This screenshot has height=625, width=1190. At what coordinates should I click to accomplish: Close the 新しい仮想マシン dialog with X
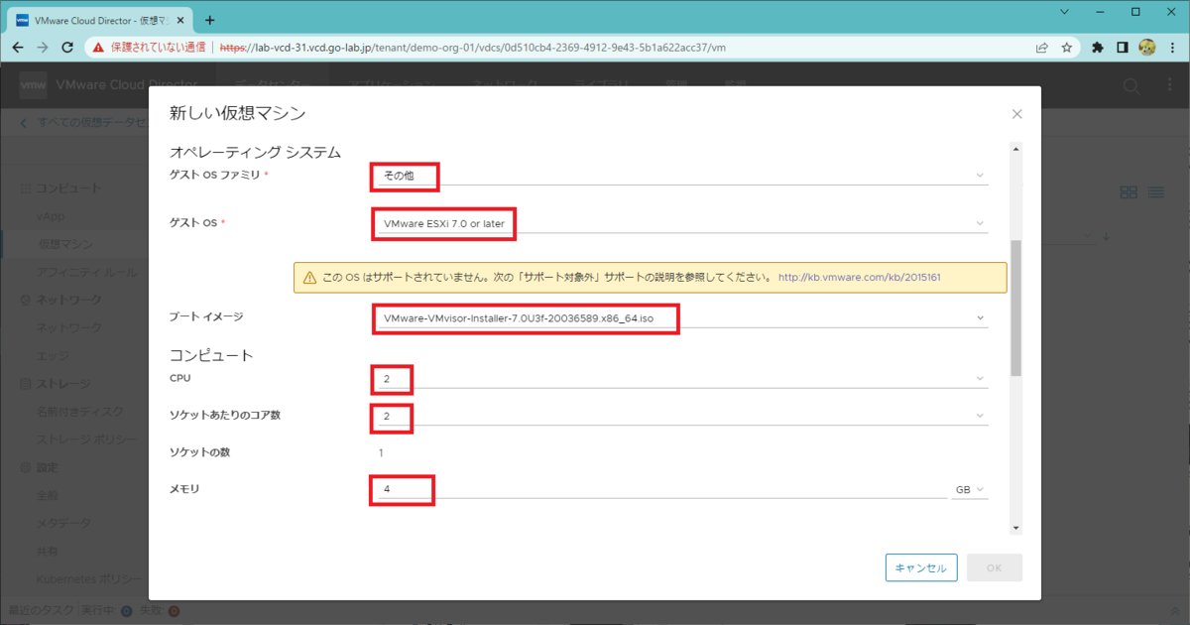tap(1016, 114)
